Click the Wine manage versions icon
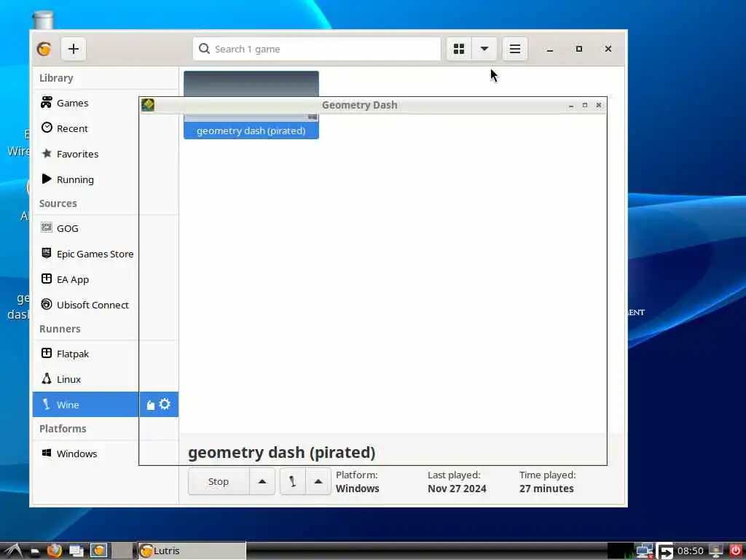 150,405
